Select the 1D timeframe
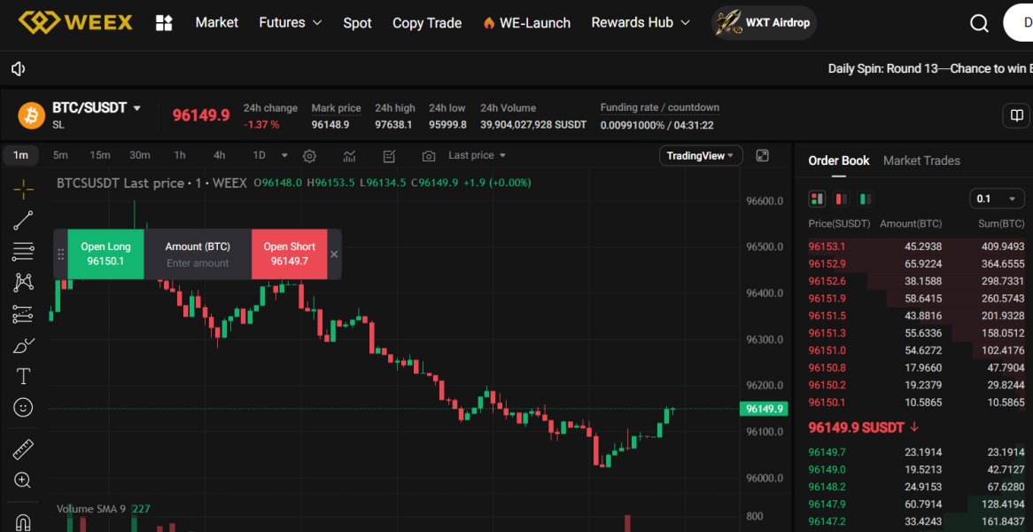Viewport: 1033px width, 532px height. (x=259, y=155)
